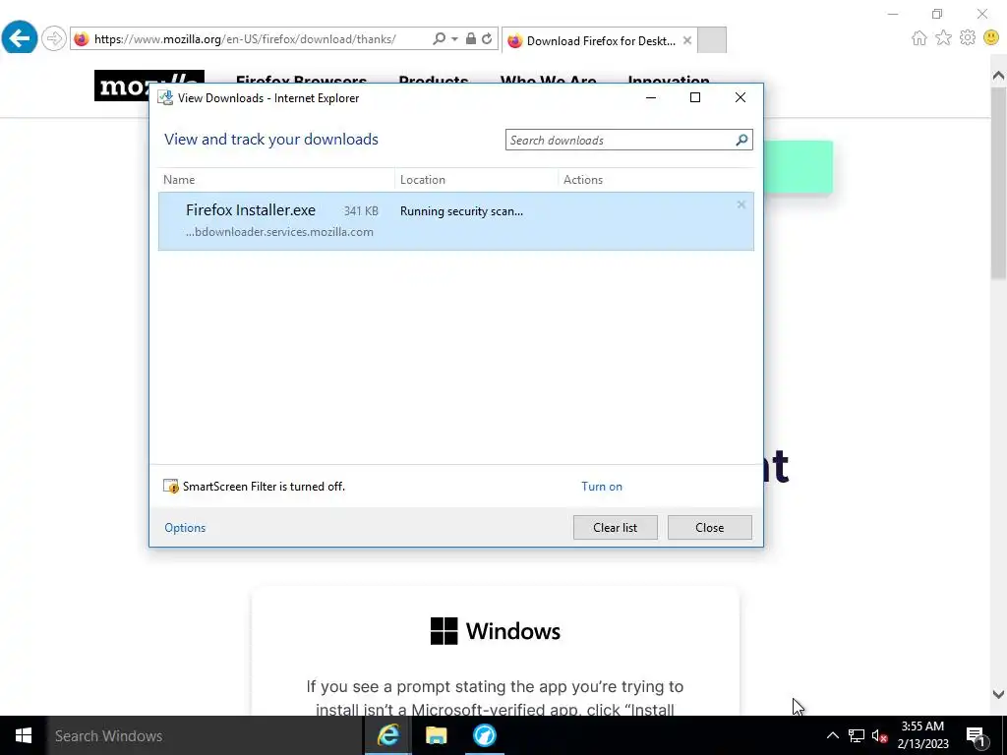
Task: Click the blue round taskbar app icon
Action: pyautogui.click(x=484, y=735)
